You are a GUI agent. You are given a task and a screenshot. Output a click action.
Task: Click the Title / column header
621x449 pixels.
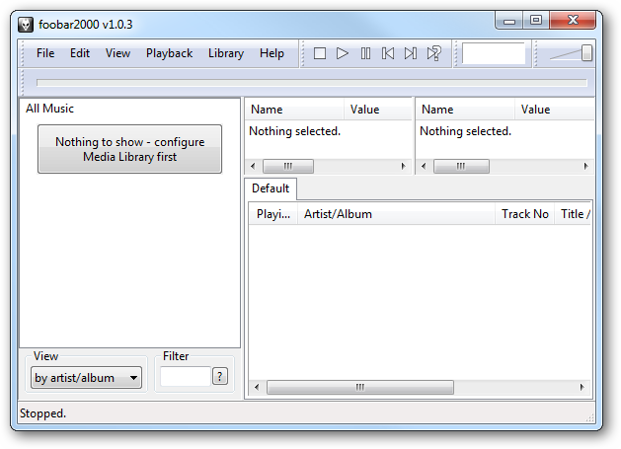click(x=573, y=214)
